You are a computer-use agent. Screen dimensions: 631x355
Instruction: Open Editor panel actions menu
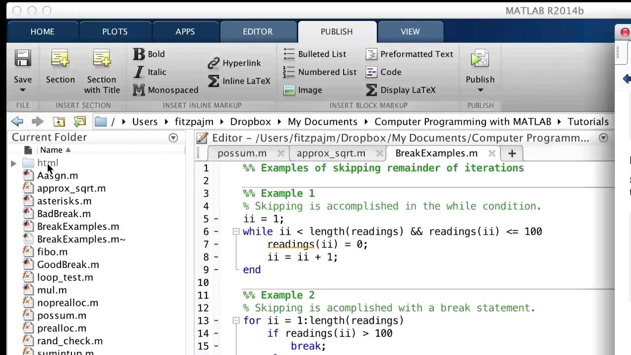603,138
